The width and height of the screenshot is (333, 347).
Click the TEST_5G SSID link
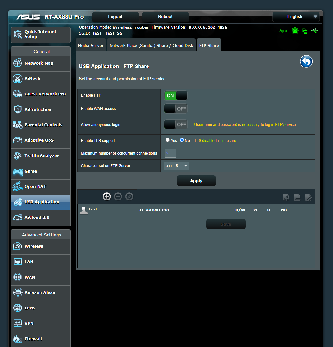coord(113,33)
